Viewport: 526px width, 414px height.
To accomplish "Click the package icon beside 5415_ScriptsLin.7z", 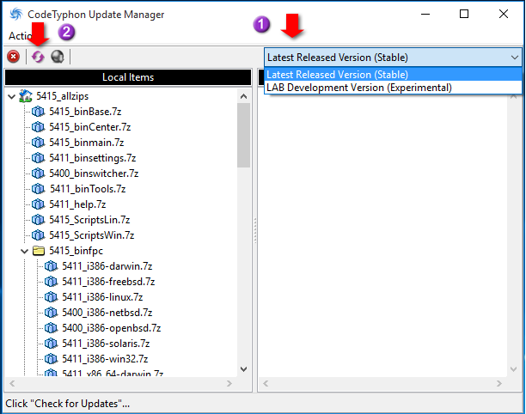I will pyautogui.click(x=38, y=220).
